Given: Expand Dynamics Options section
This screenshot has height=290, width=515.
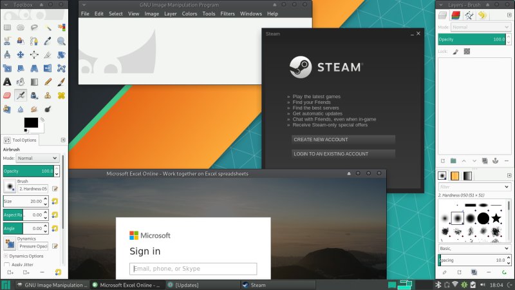Looking at the screenshot, I should [6, 256].
